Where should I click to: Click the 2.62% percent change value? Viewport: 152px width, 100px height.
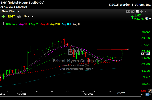tap(139, 19)
